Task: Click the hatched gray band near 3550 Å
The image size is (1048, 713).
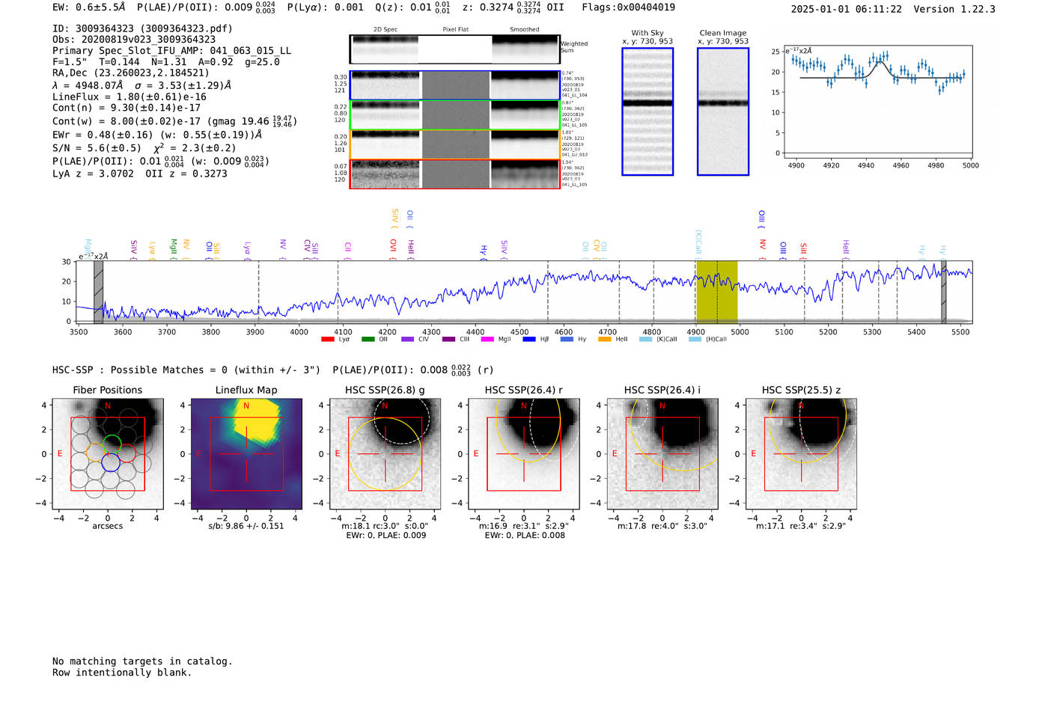Action: click(x=98, y=292)
